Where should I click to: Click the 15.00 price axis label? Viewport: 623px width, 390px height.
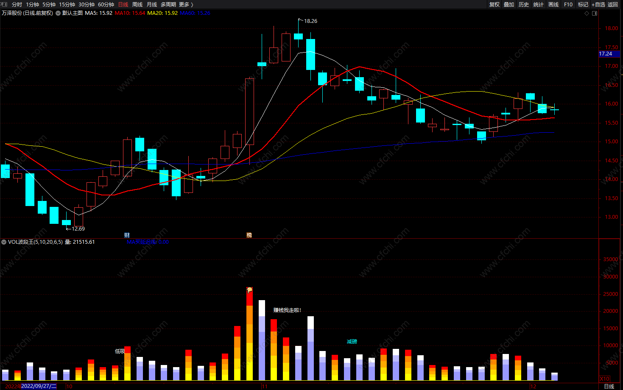coord(611,142)
